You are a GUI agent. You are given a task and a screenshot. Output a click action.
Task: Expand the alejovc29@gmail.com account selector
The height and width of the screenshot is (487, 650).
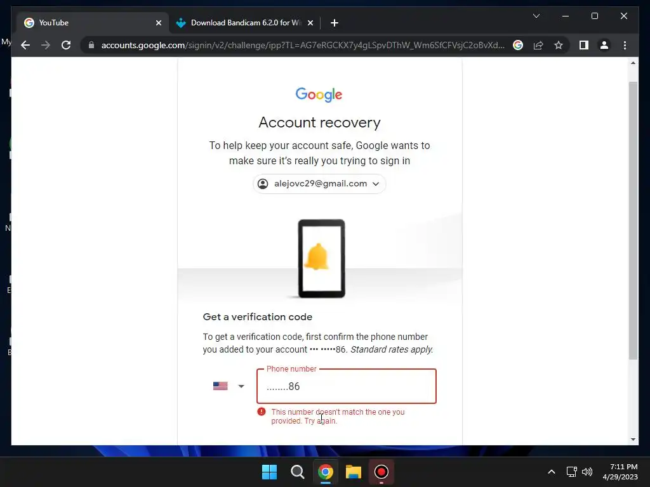pos(319,184)
